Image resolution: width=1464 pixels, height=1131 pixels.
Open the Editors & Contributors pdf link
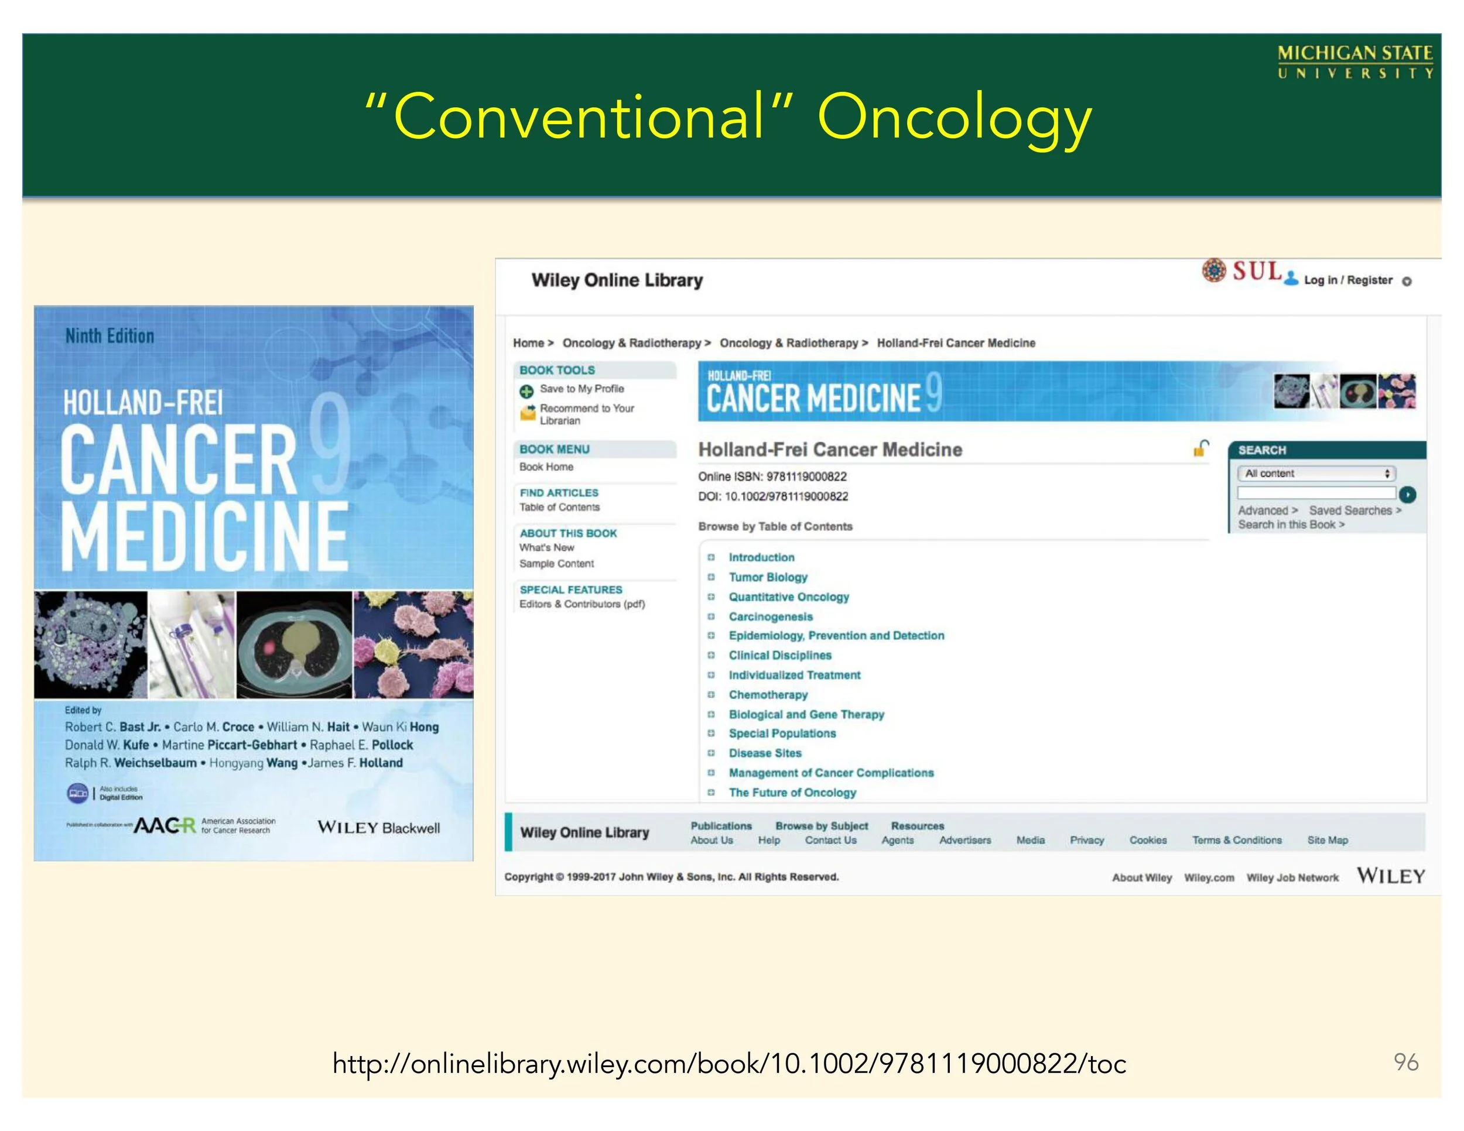582,604
